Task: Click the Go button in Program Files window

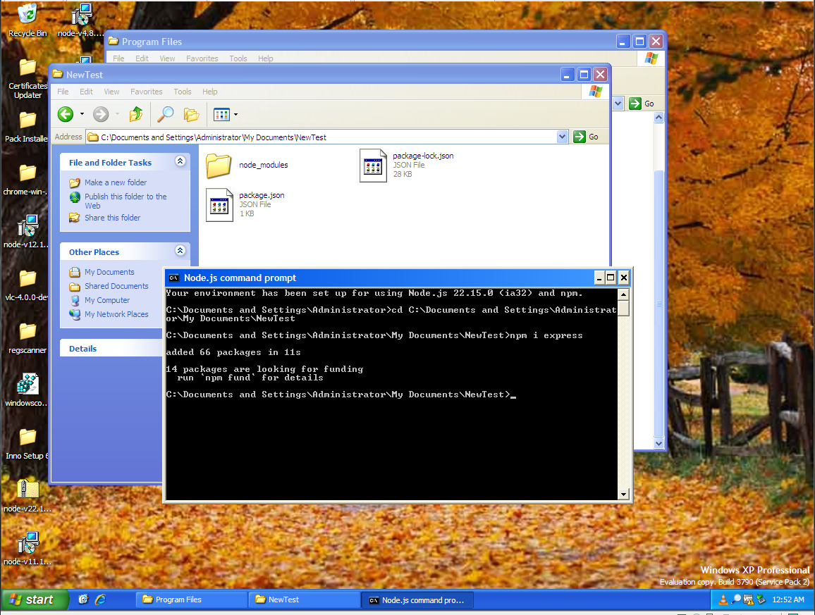Action: click(x=642, y=104)
